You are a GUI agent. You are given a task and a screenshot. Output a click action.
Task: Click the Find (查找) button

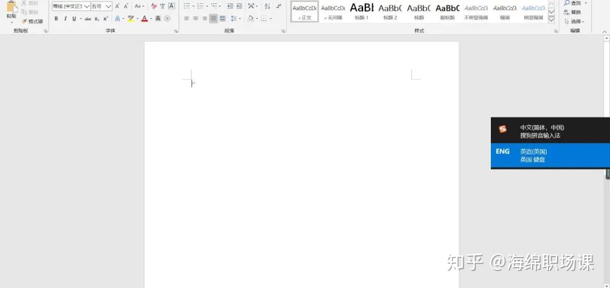(573, 3)
